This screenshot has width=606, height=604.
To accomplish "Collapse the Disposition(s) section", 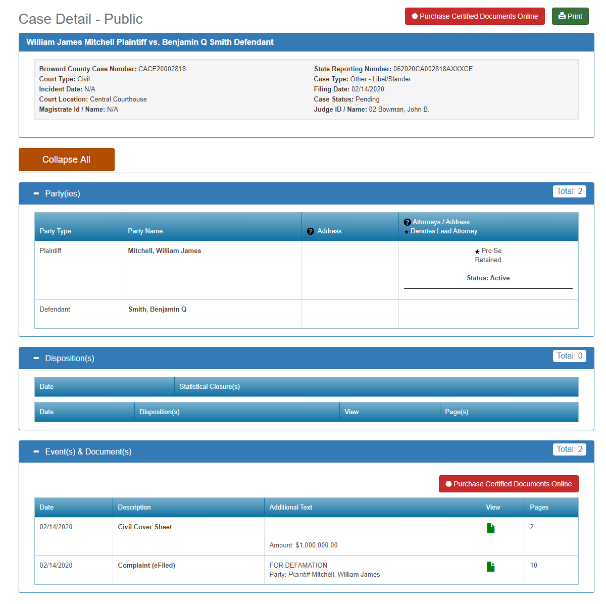I will coord(36,358).
